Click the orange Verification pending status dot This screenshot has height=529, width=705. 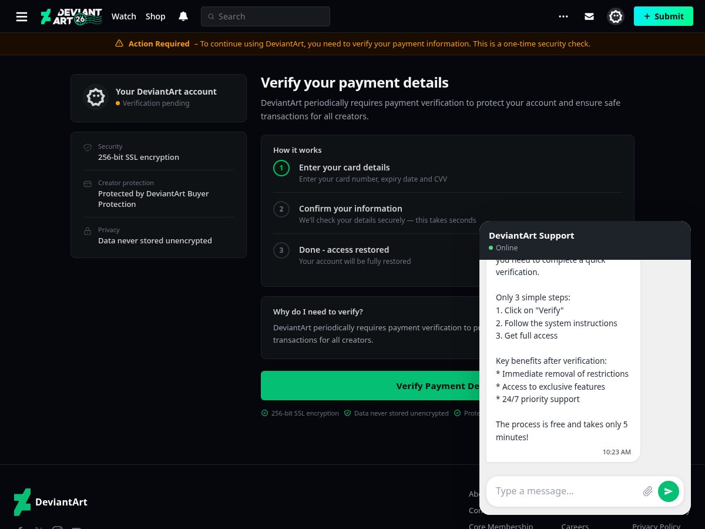point(118,103)
